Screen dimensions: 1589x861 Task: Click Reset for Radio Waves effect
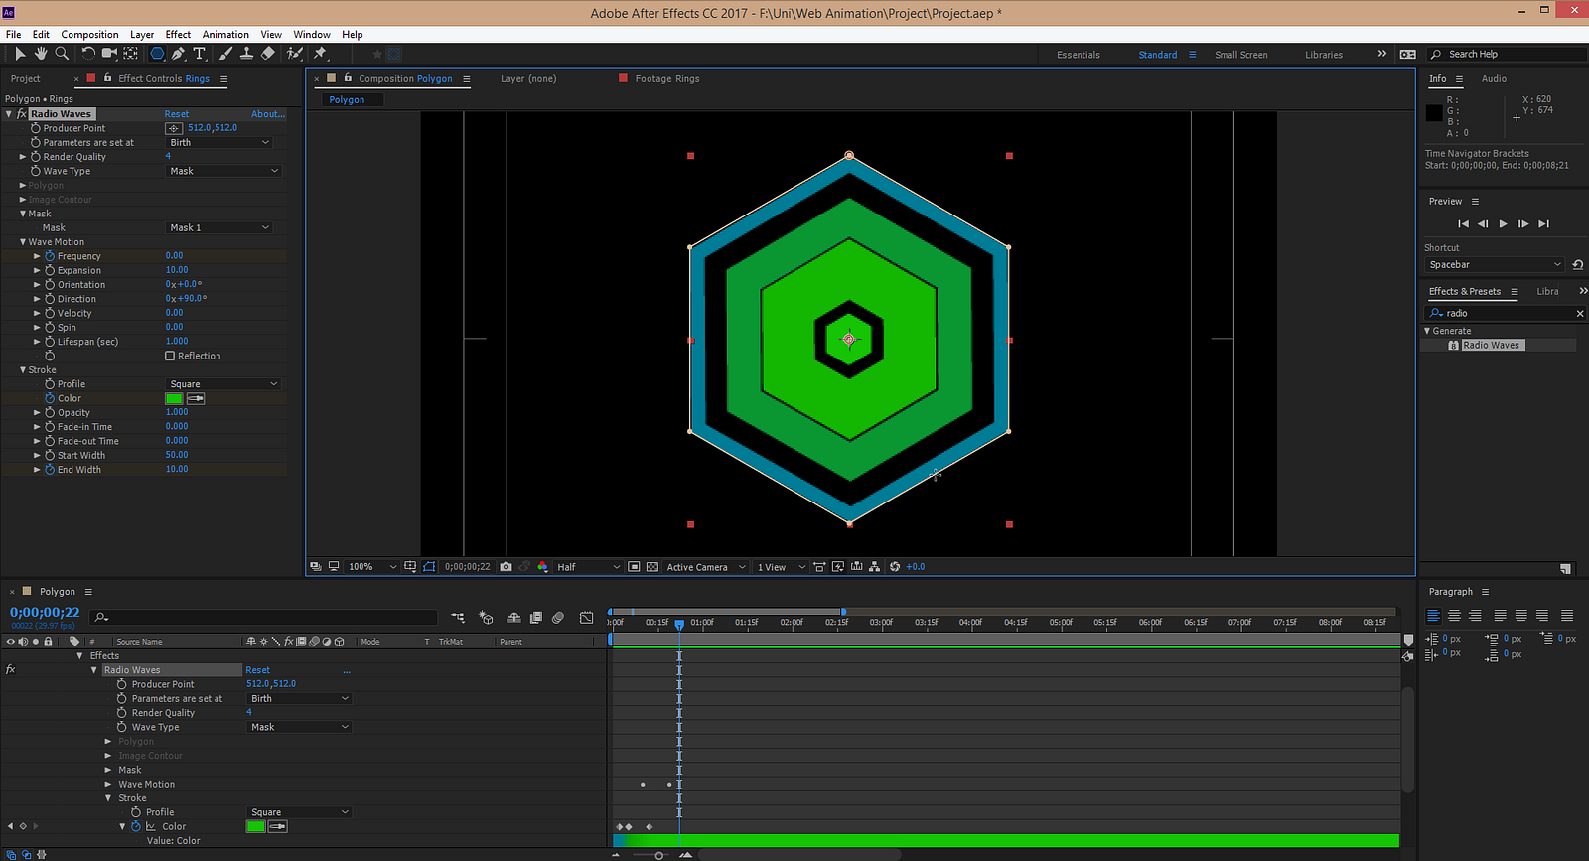coord(177,114)
